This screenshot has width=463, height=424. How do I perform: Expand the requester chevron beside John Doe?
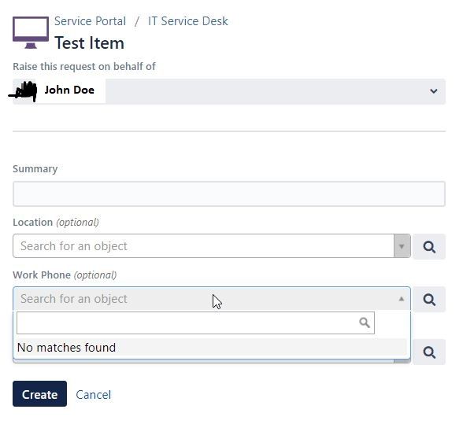[x=433, y=91]
